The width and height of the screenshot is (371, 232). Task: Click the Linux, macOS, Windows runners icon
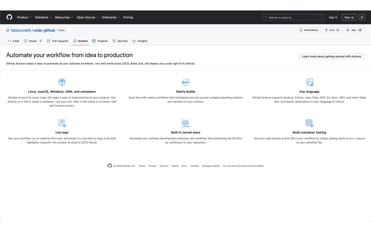[62, 82]
